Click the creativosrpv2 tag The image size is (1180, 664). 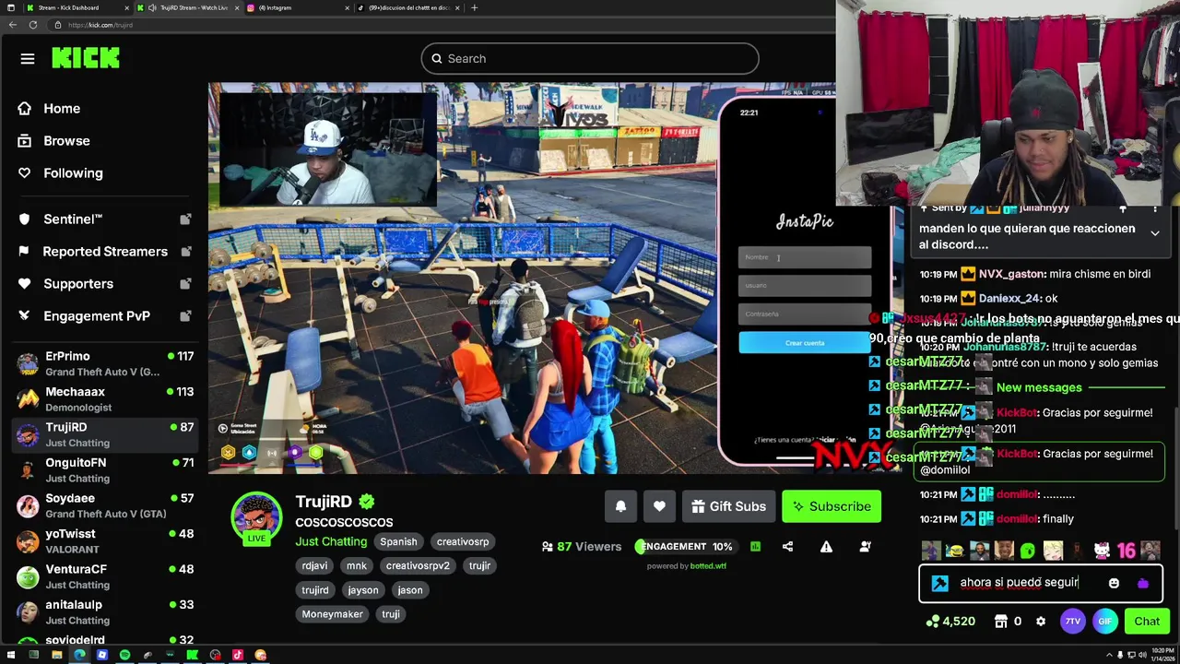coord(418,566)
